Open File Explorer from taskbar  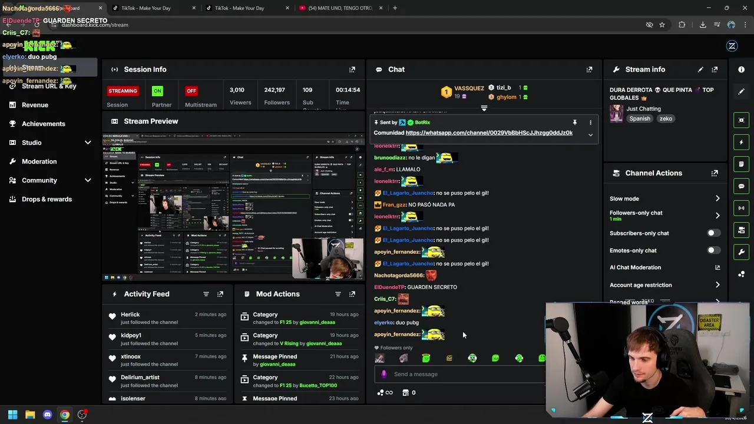point(30,415)
